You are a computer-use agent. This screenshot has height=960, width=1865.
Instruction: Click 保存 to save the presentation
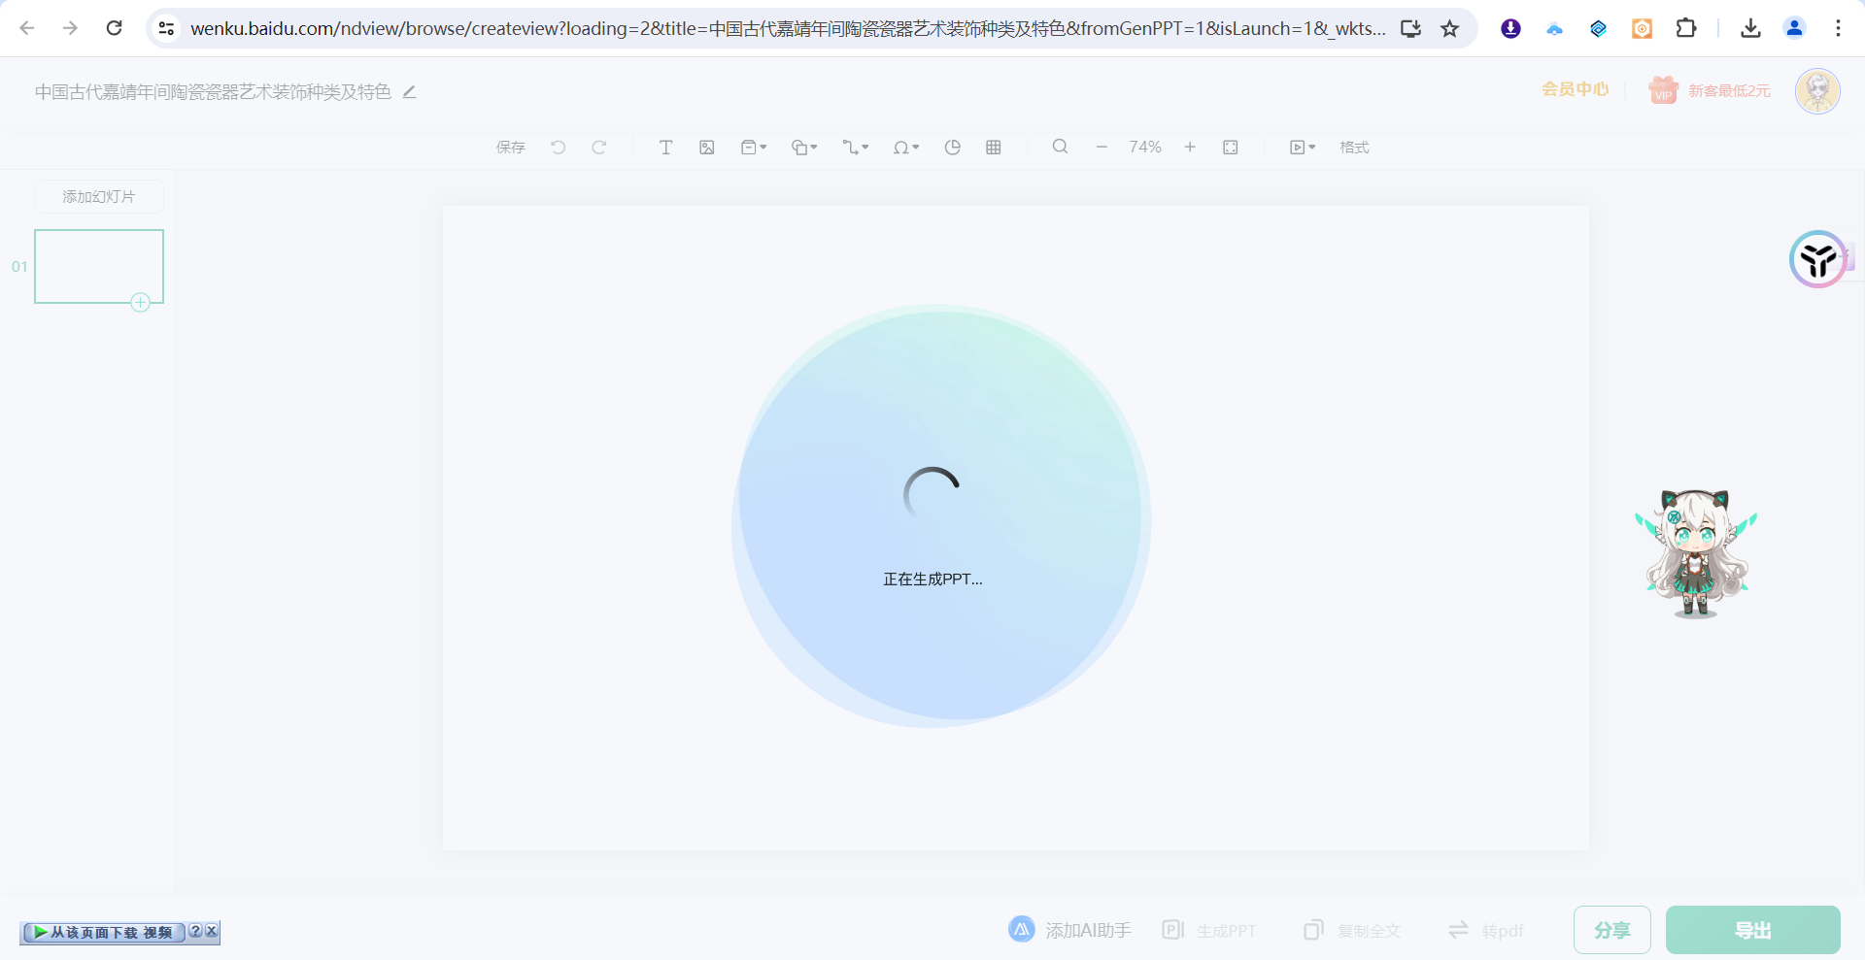[511, 148]
